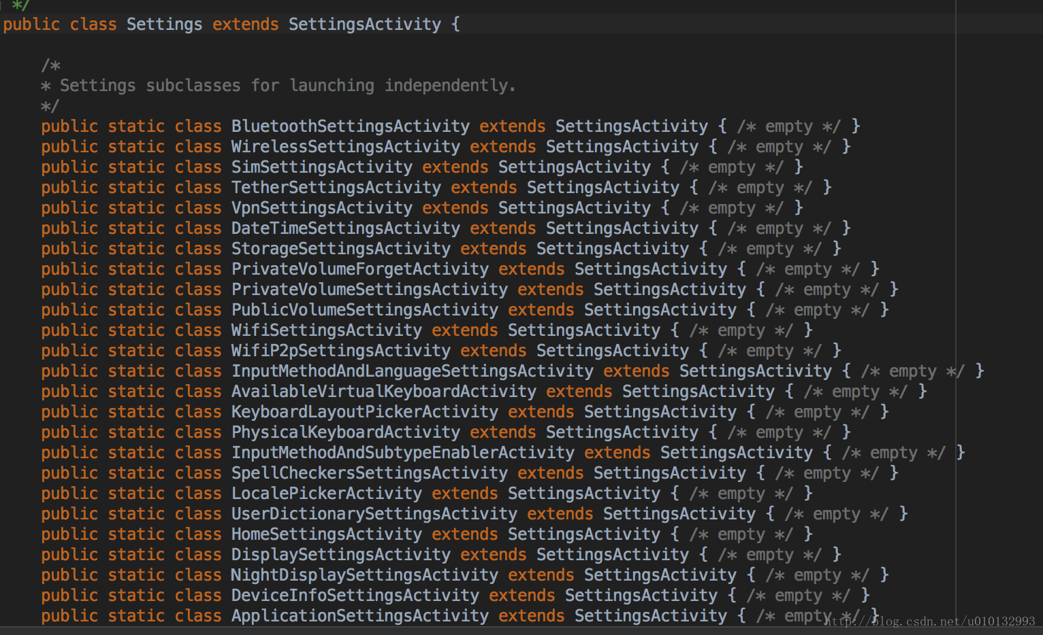Click WifiP2pSettingsActivity class name
Viewport: 1043px width, 635px height.
pyautogui.click(x=341, y=351)
